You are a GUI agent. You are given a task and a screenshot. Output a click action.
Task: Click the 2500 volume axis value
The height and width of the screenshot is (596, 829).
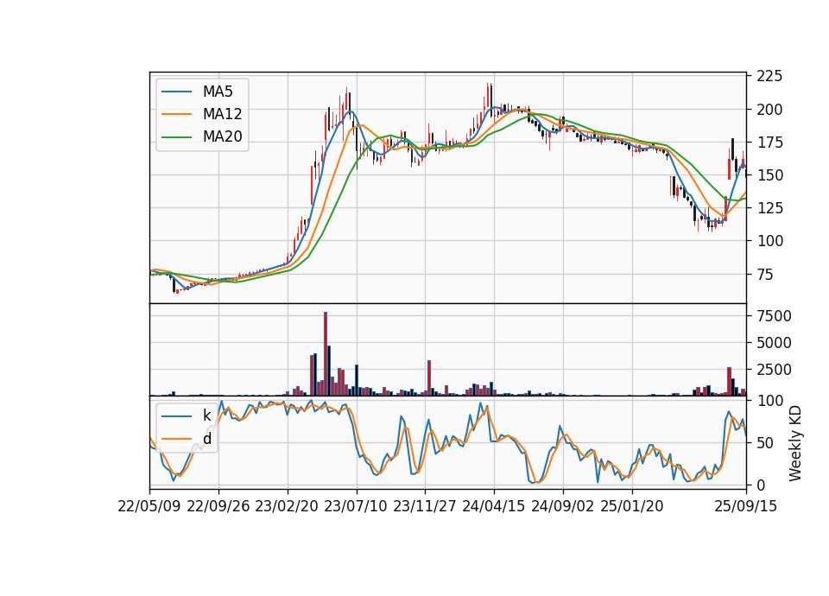(x=774, y=370)
